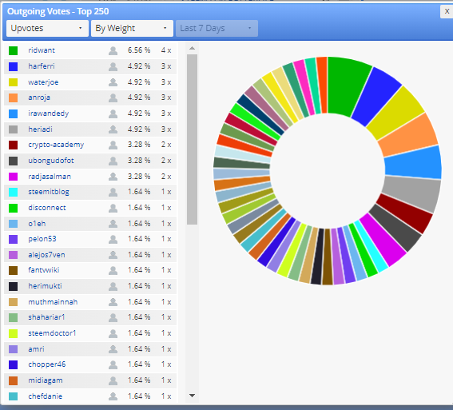This screenshot has width=453, height=410.
Task: Close the Outgoing Votes dialog
Action: point(447,11)
